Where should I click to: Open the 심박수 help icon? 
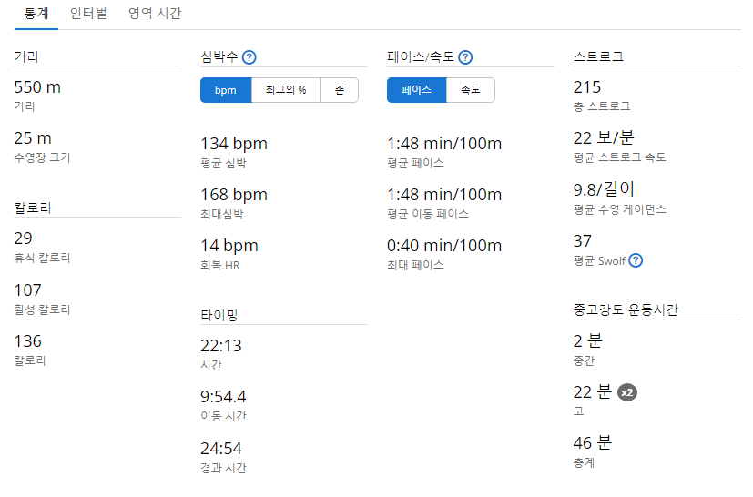click(249, 57)
